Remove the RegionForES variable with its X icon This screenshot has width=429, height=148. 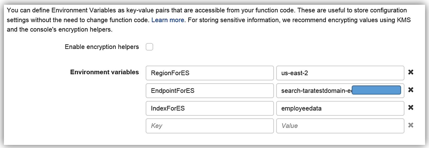[411, 72]
